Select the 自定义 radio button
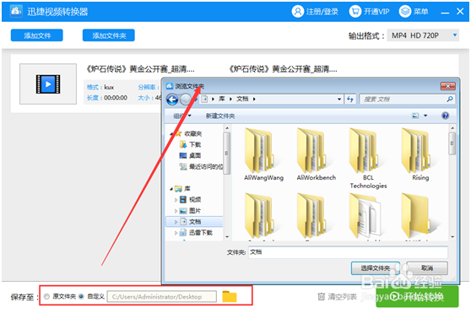 pos(81,296)
